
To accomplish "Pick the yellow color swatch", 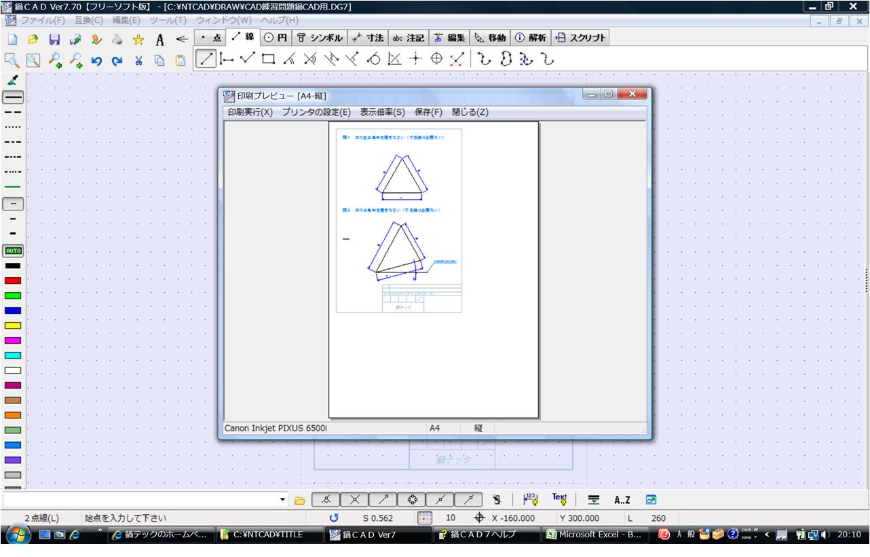I will coord(13,325).
